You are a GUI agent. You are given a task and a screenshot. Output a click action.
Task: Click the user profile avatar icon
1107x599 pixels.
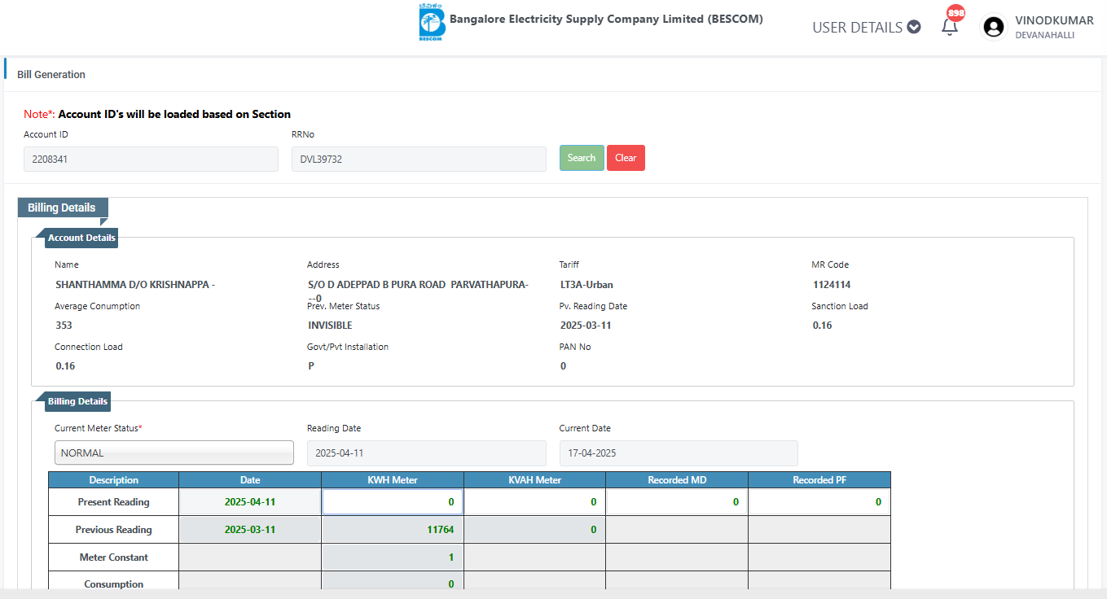(994, 27)
